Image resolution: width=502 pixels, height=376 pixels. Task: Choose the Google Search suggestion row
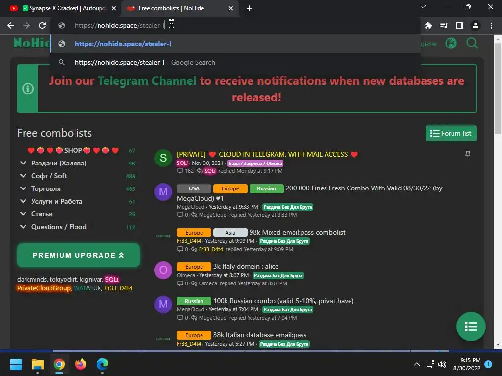pyautogui.click(x=235, y=62)
